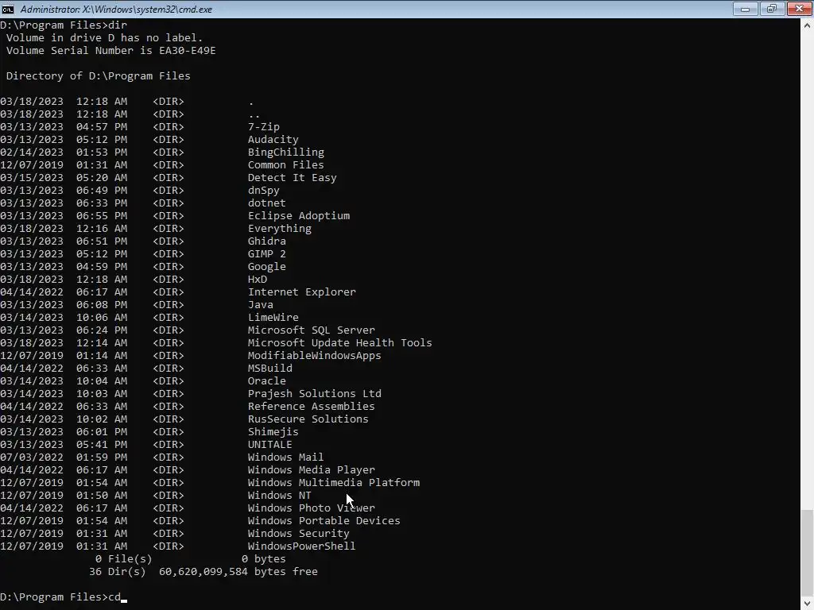The height and width of the screenshot is (610, 814).
Task: Click the 36 Dir(s) count text
Action: (x=118, y=572)
